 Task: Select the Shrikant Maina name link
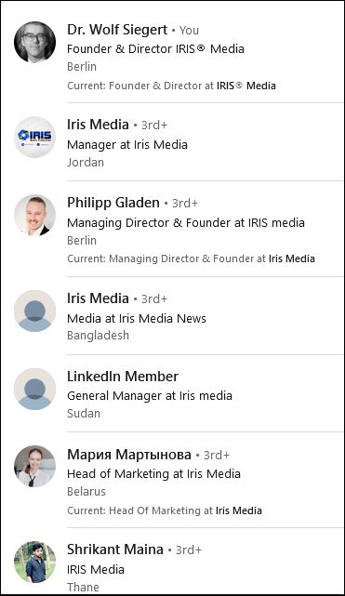115,550
